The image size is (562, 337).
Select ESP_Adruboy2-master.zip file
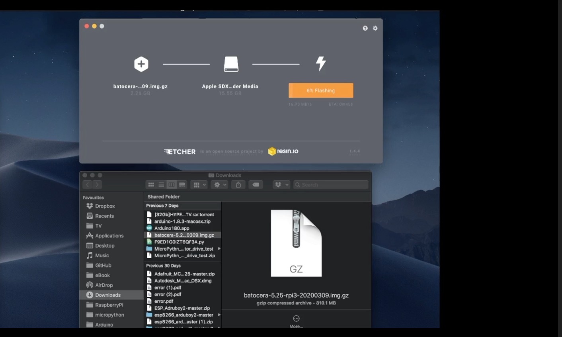[x=182, y=308]
